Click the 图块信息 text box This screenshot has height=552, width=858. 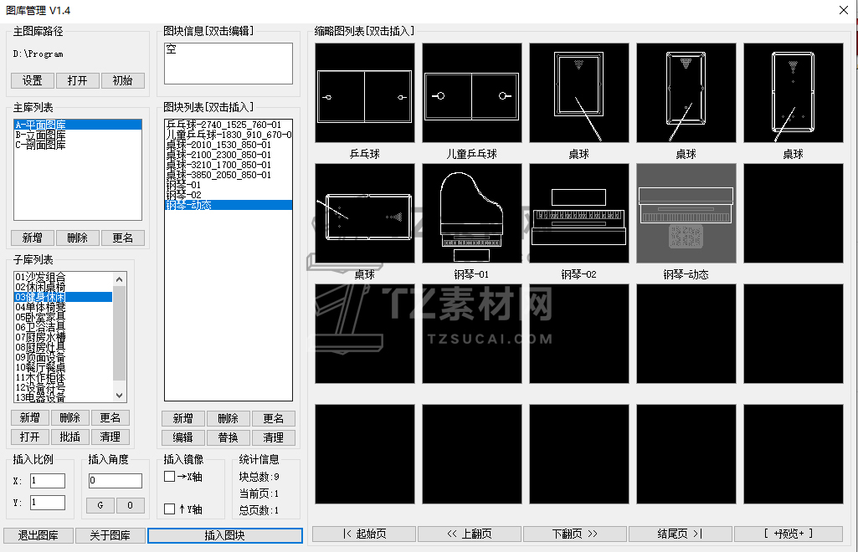pyautogui.click(x=229, y=64)
